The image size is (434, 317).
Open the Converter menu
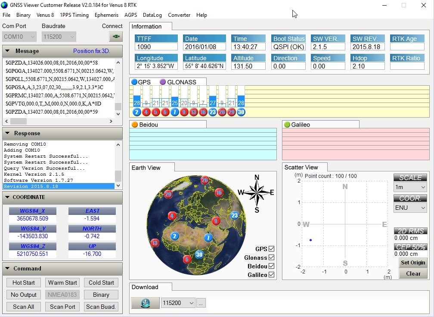(179, 15)
